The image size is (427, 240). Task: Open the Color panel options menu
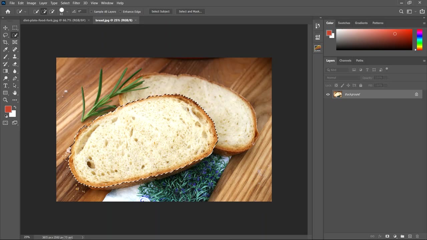tap(424, 23)
